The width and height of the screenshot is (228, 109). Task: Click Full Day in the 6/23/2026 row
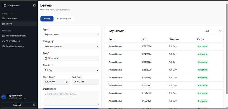click(x=173, y=62)
